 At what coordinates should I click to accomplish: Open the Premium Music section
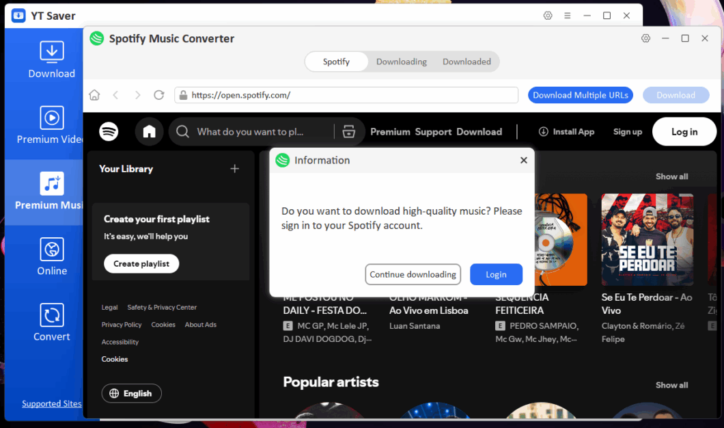51,192
